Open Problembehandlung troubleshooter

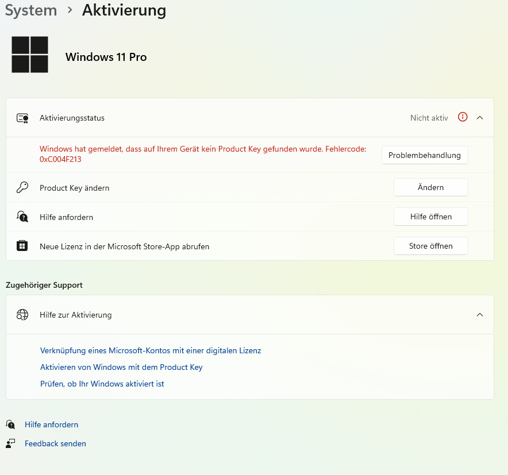(x=425, y=155)
